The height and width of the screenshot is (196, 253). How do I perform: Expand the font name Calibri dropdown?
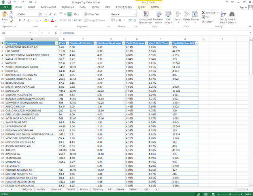click(x=38, y=14)
